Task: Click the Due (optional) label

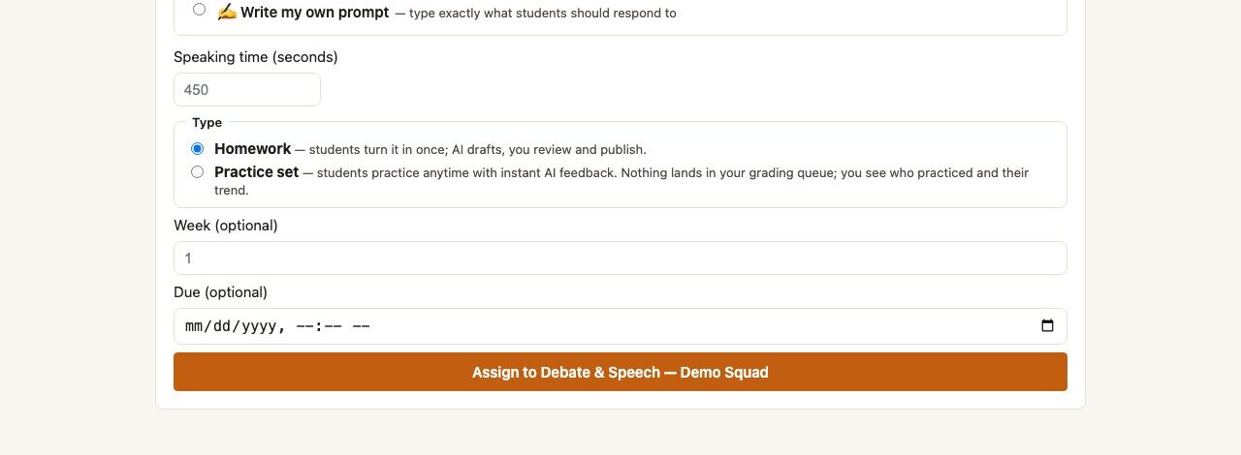Action: (x=220, y=292)
